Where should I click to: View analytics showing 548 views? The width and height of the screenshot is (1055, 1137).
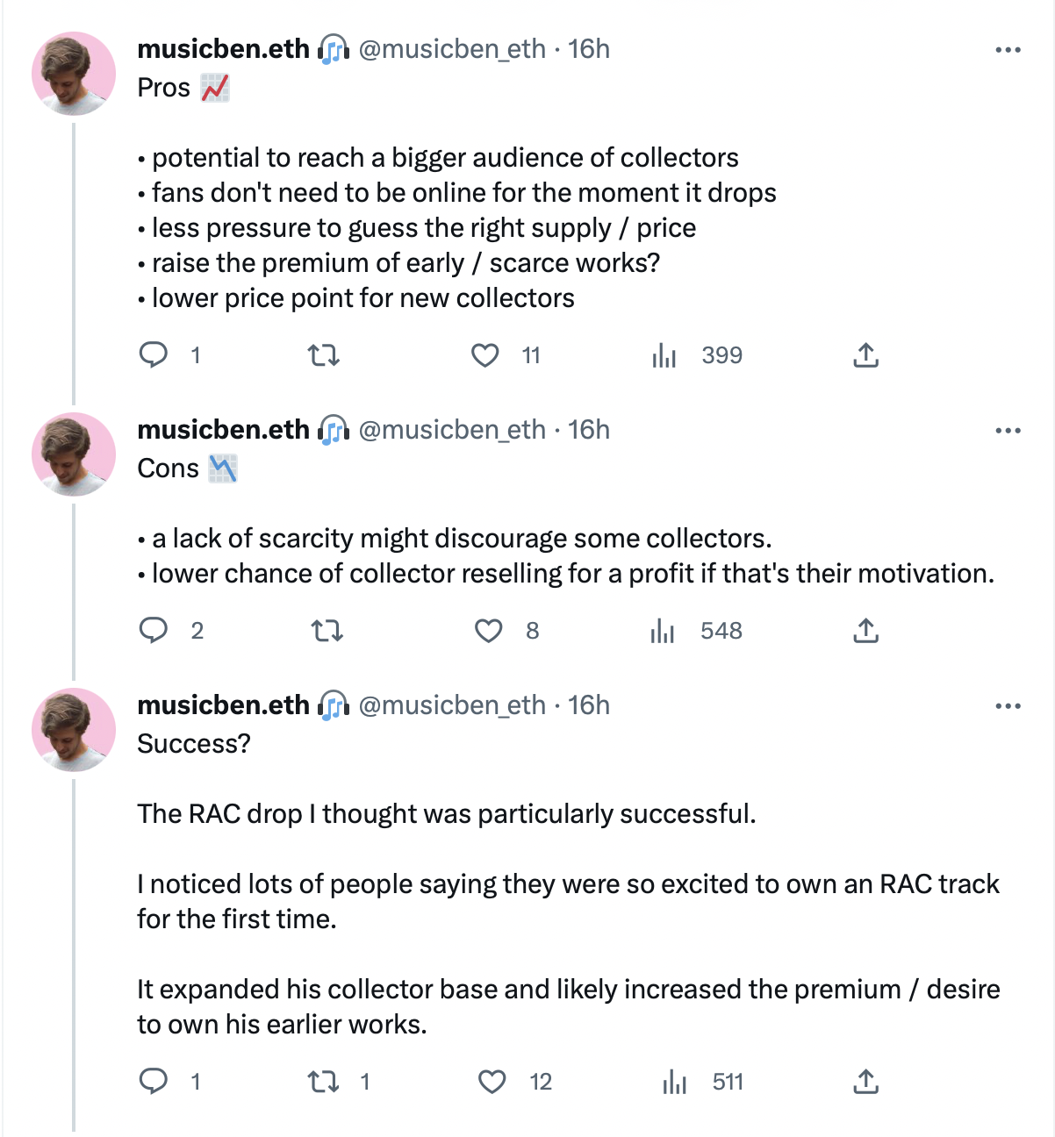pos(663,631)
